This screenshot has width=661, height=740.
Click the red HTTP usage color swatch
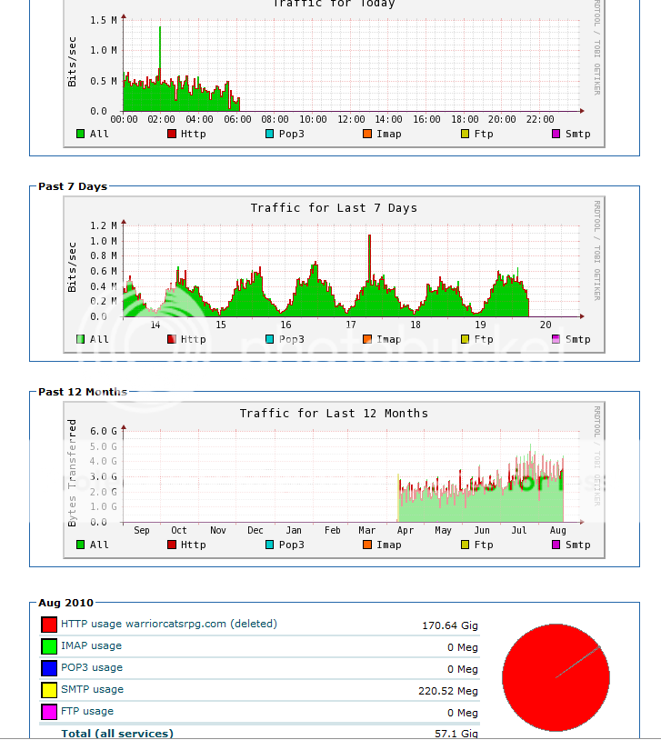click(x=49, y=625)
